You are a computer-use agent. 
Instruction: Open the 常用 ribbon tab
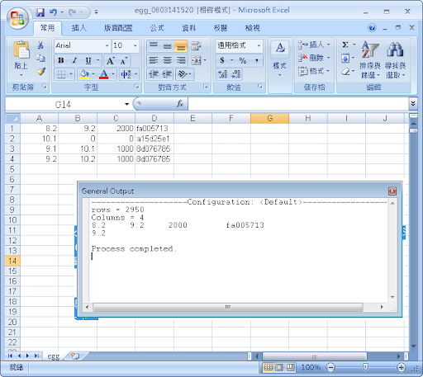click(x=47, y=28)
